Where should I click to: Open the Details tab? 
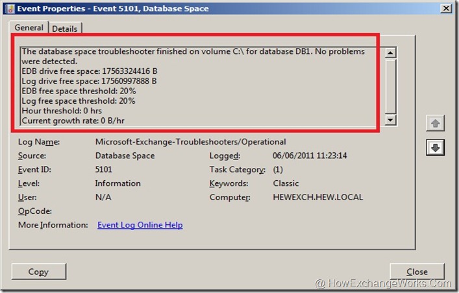pyautogui.click(x=64, y=29)
